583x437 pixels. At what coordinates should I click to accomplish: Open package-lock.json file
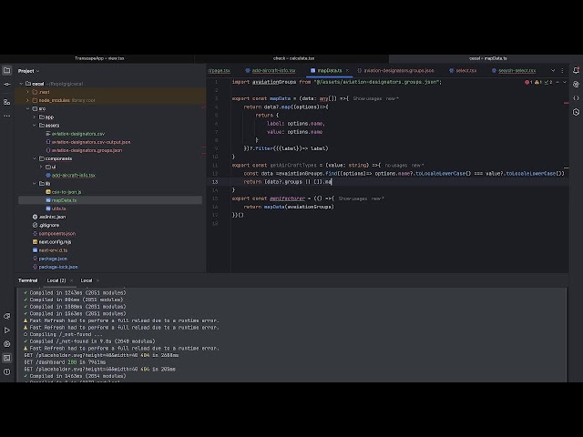(x=58, y=267)
